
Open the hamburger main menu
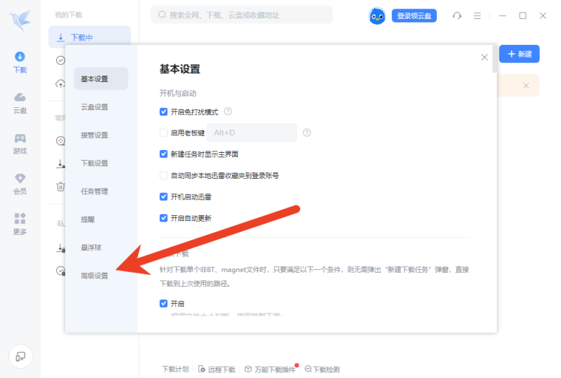[477, 15]
